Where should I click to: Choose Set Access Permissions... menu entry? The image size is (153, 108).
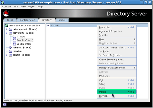117,47
